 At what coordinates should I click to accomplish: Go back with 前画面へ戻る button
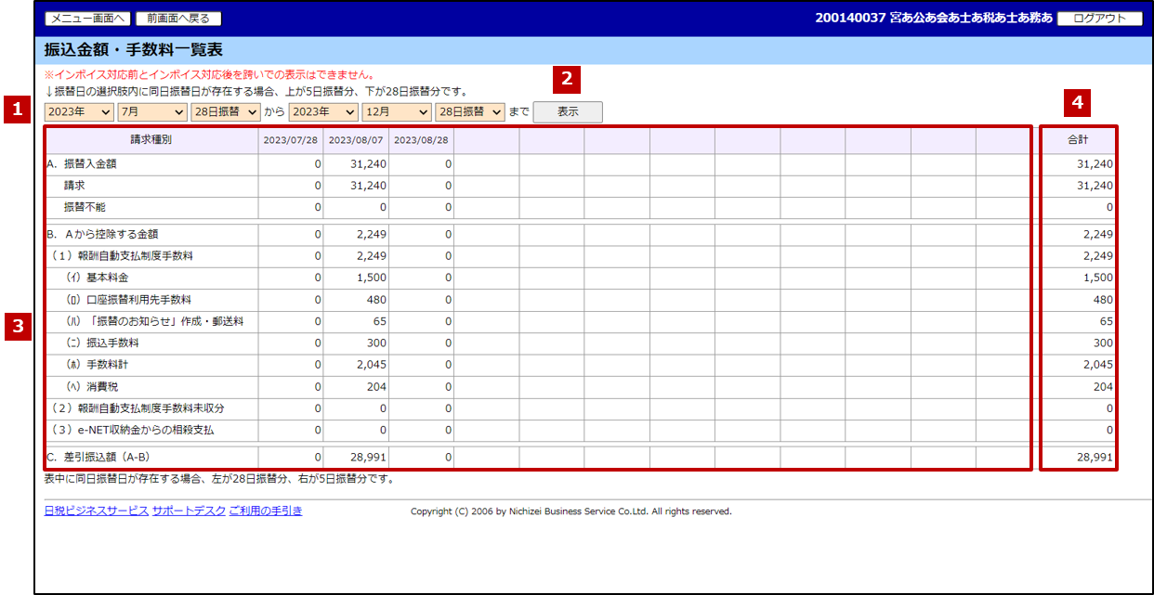(178, 19)
